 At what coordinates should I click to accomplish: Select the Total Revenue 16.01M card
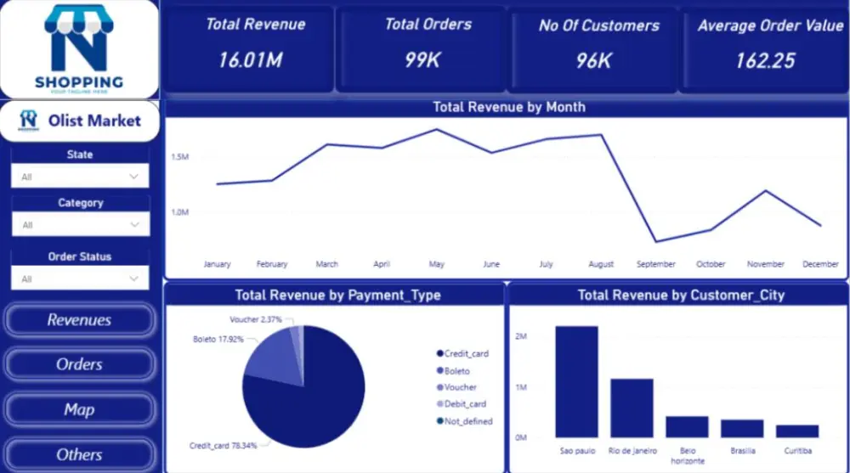[x=249, y=48]
